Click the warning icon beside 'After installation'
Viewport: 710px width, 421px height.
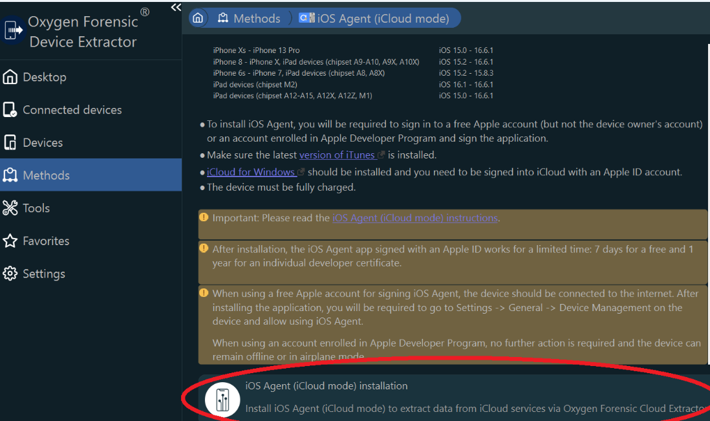click(x=204, y=248)
